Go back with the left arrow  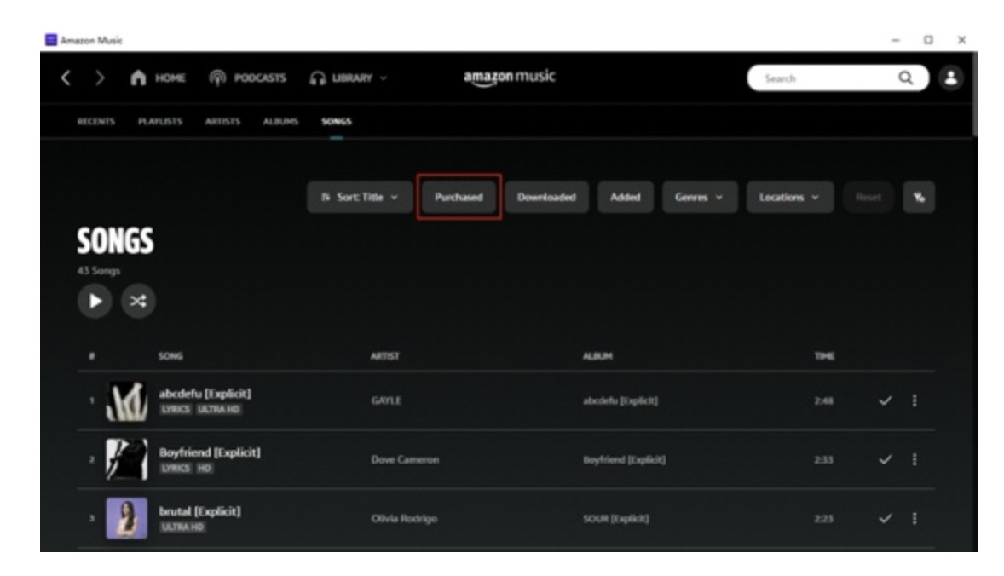(x=66, y=78)
